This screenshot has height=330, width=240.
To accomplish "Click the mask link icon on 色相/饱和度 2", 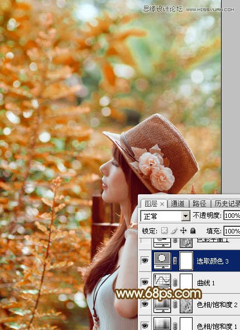I will [175, 304].
